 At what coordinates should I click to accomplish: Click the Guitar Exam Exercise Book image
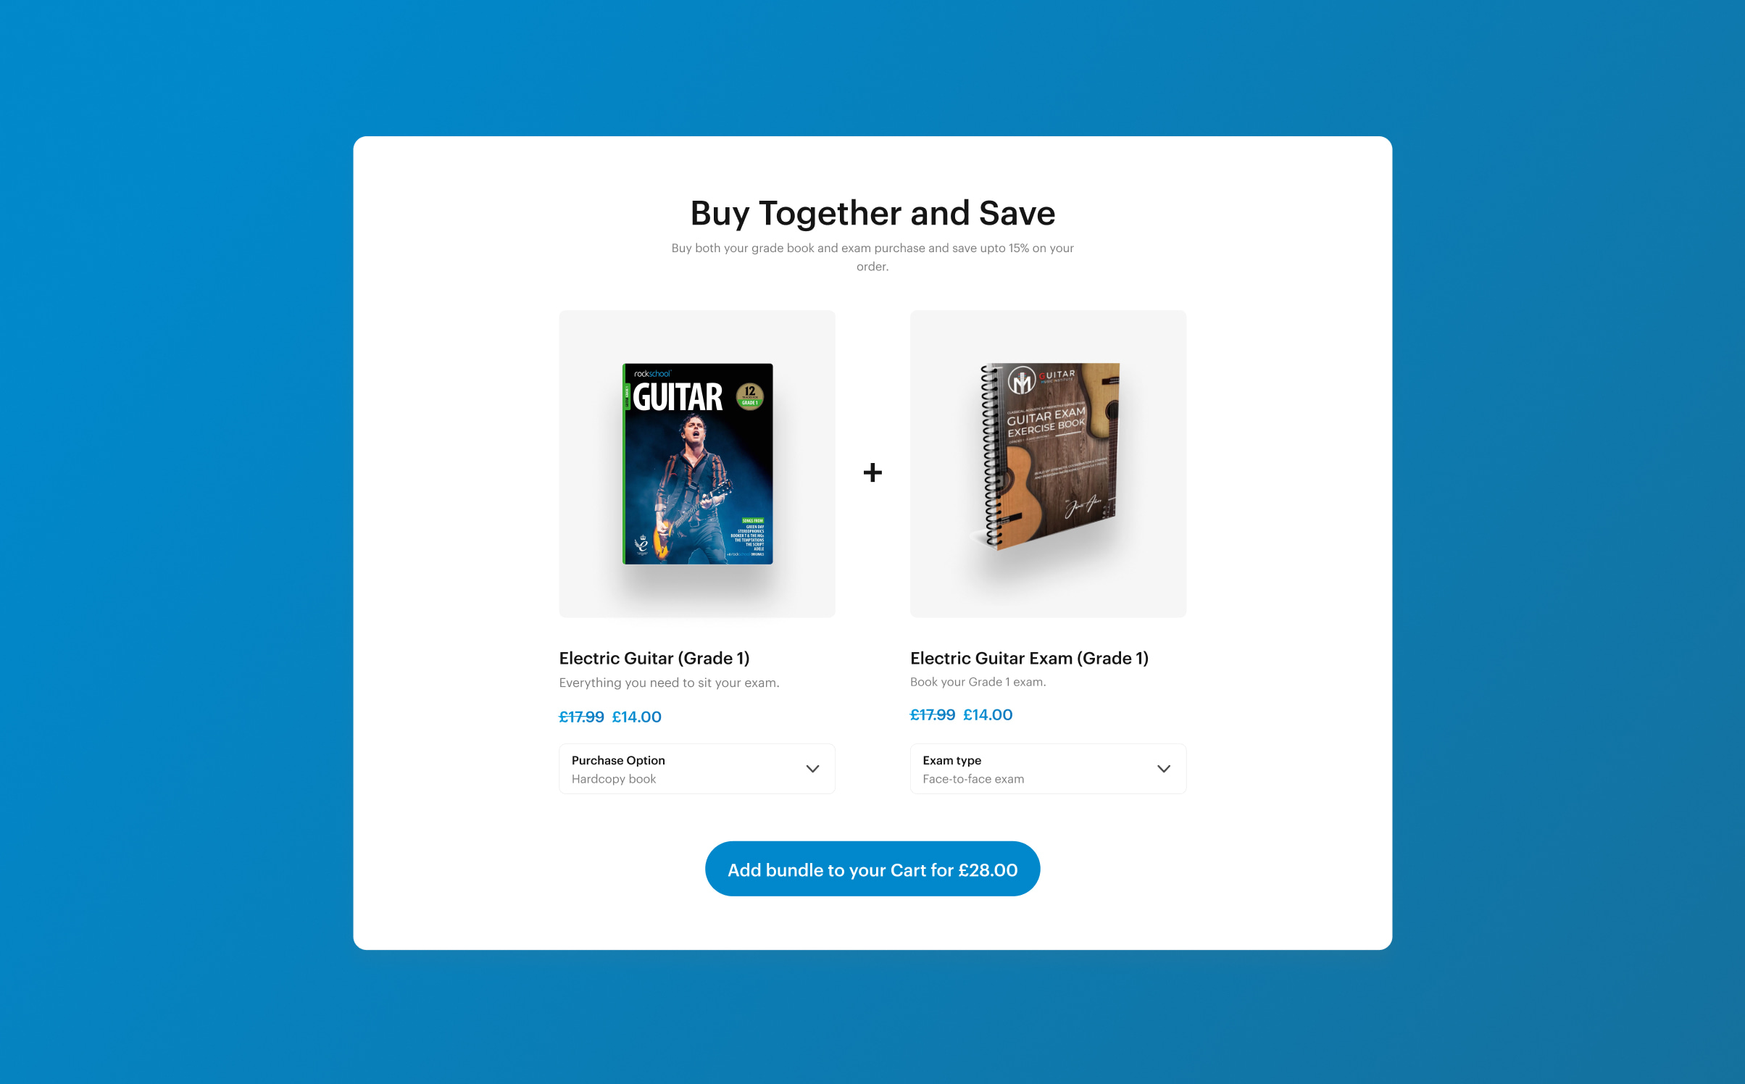pyautogui.click(x=1049, y=456)
